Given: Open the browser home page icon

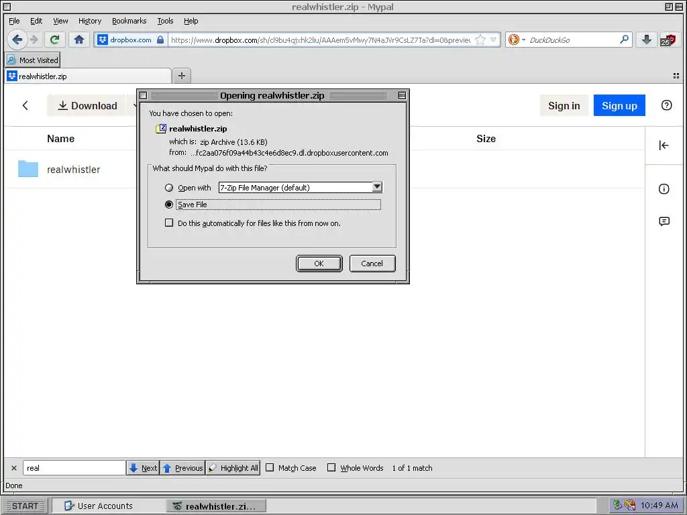Looking at the screenshot, I should 79,40.
